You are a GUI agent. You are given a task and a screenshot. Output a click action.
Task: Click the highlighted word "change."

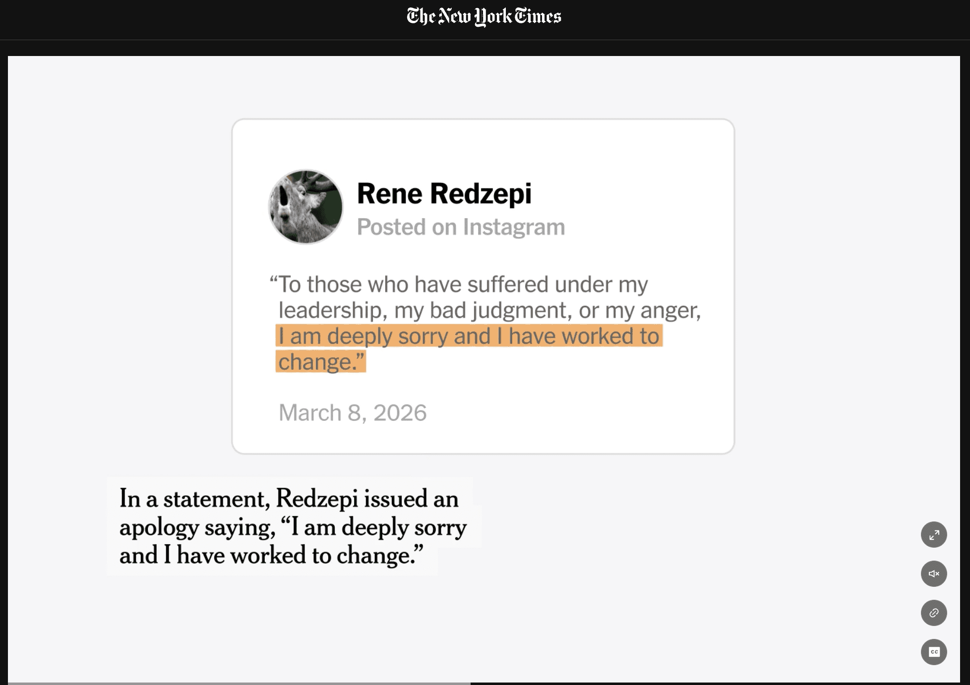click(x=321, y=361)
